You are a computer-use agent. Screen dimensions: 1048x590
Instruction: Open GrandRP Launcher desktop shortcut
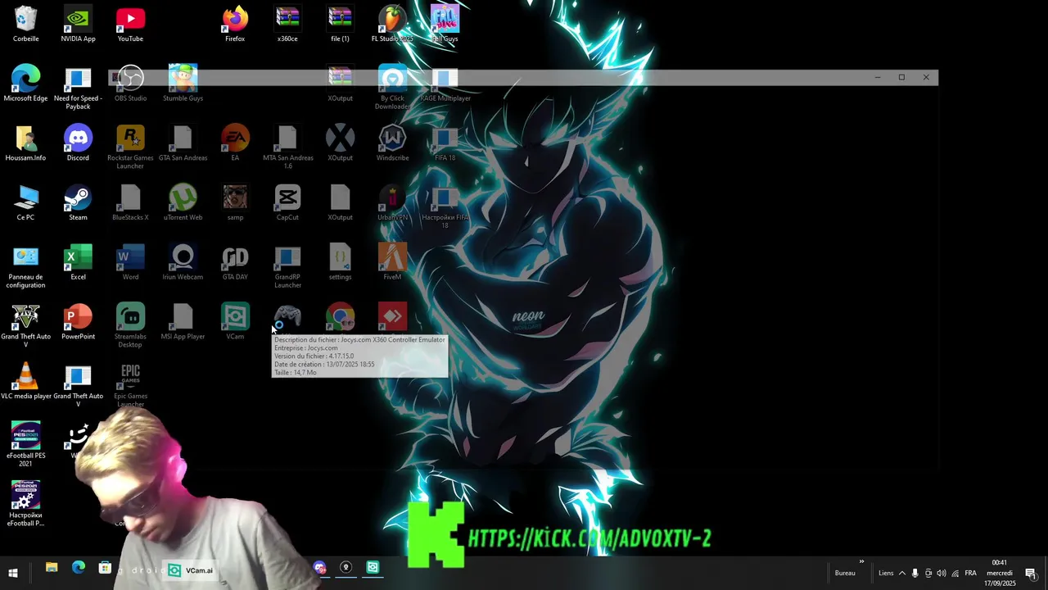pyautogui.click(x=287, y=267)
